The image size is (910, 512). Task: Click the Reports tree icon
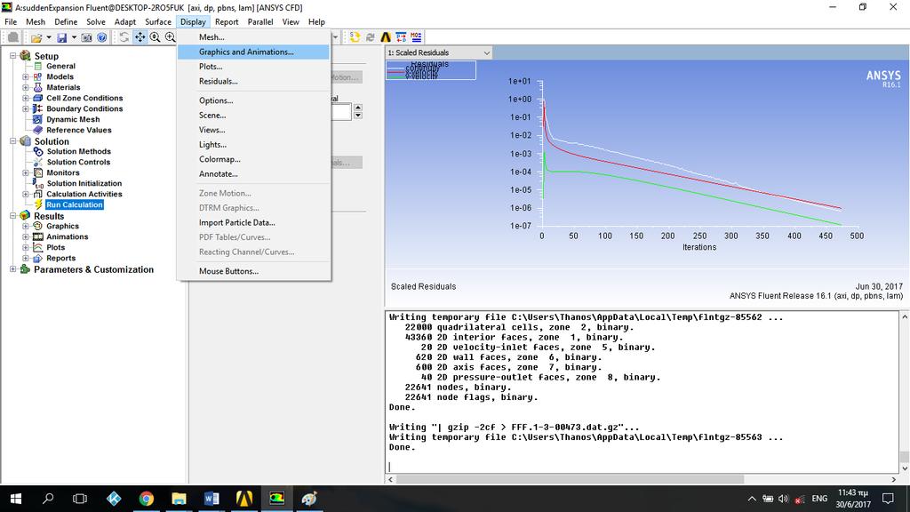coord(37,259)
